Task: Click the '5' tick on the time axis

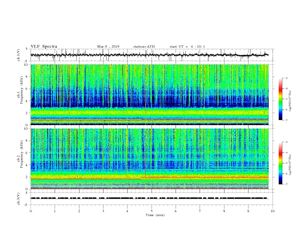Action: point(152,211)
